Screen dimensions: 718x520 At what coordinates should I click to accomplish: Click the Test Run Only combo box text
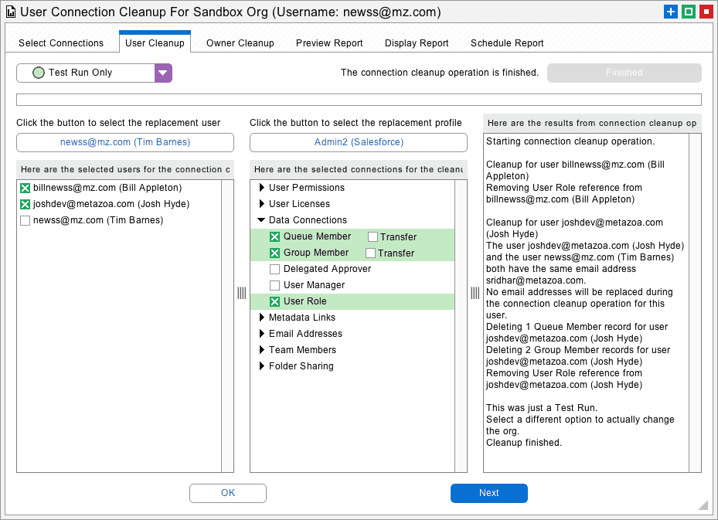(x=80, y=73)
